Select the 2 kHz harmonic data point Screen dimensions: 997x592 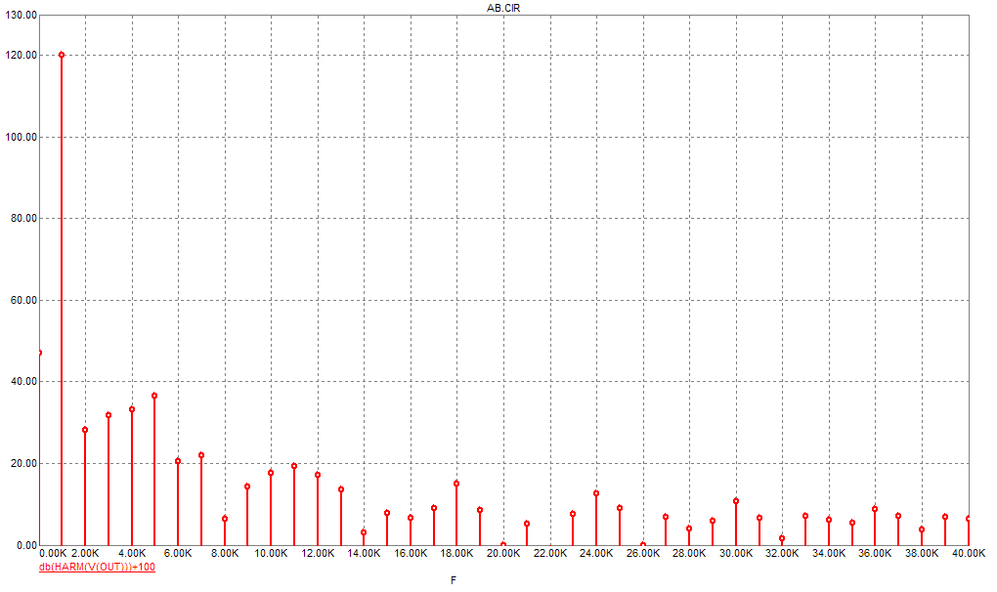[x=85, y=430]
